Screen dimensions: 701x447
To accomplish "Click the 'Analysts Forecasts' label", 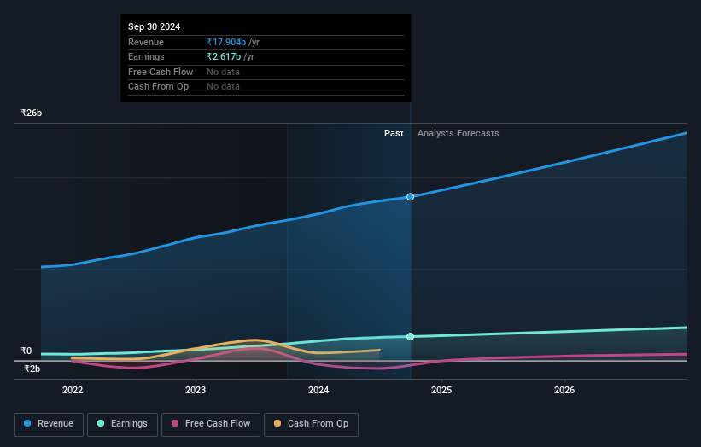I will tap(459, 133).
